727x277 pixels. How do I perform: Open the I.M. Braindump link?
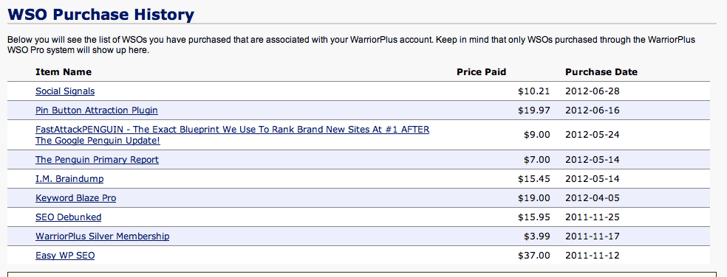[69, 178]
